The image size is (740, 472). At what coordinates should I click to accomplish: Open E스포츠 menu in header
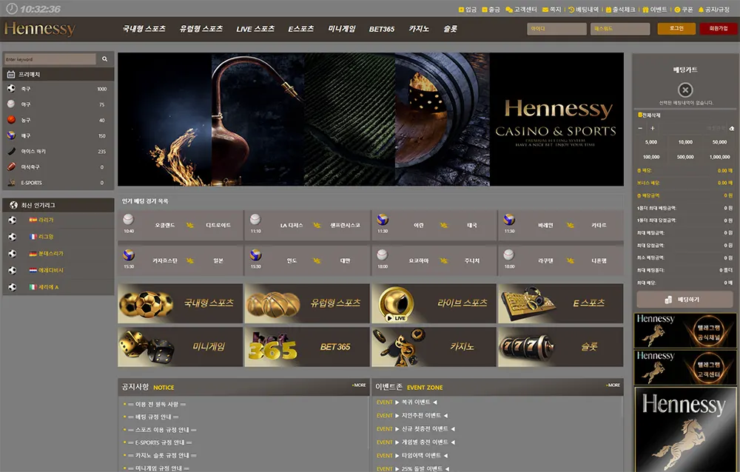click(x=301, y=29)
